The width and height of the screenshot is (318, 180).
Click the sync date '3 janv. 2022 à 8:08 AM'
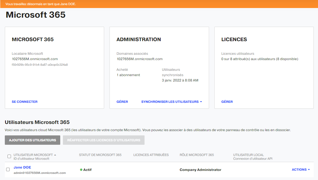(180, 80)
